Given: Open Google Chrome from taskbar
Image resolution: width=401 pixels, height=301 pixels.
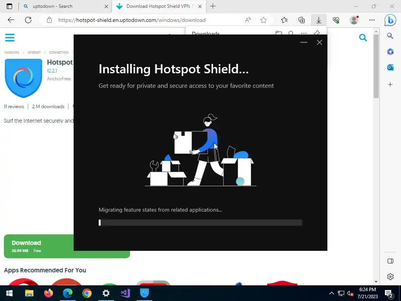Looking at the screenshot, I should tap(87, 293).
